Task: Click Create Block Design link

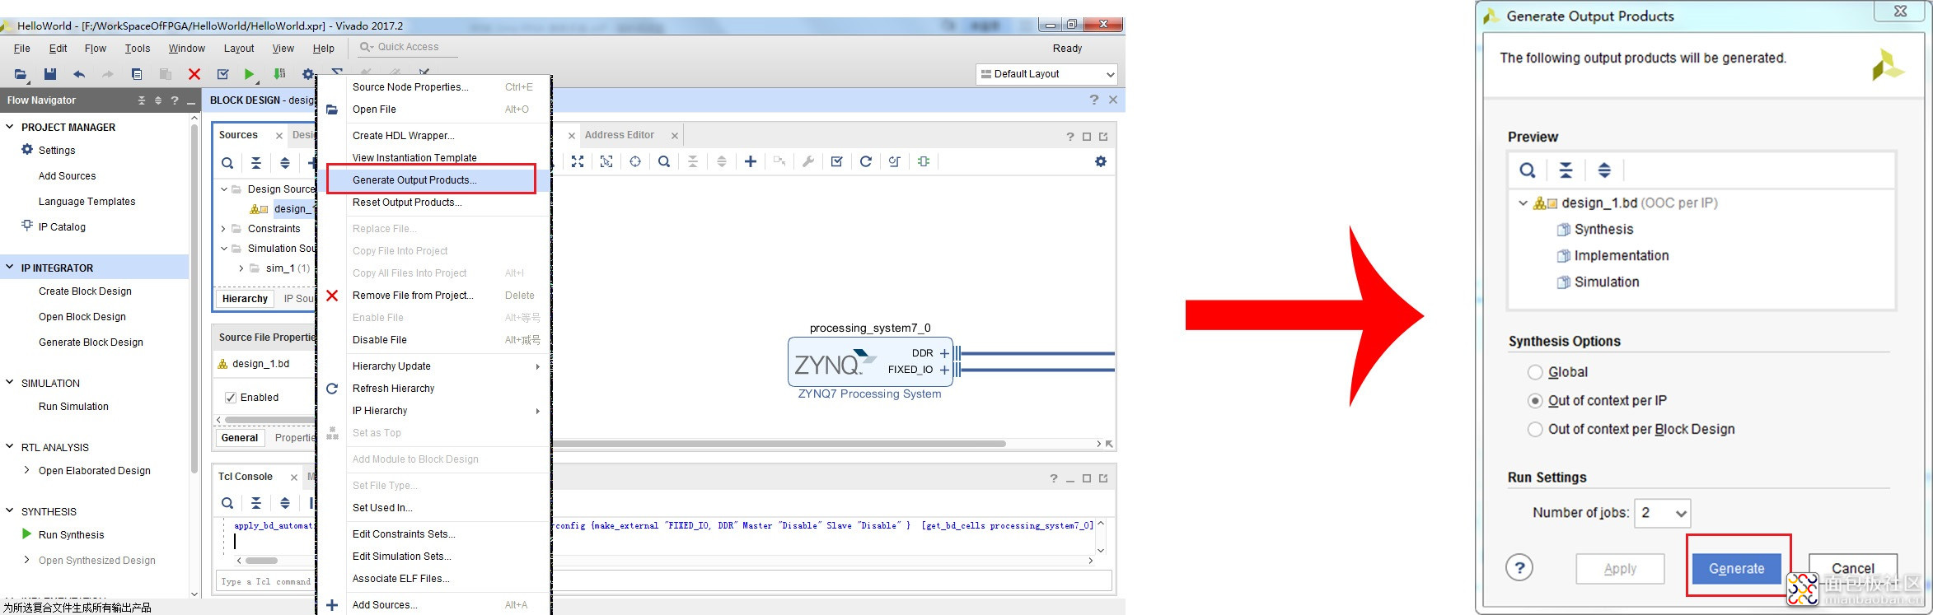Action: point(85,291)
